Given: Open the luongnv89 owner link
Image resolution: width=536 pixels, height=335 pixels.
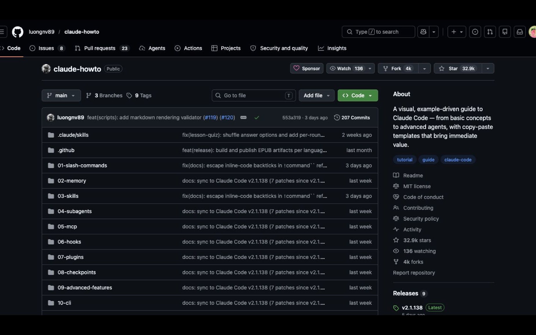Looking at the screenshot, I should tap(41, 32).
